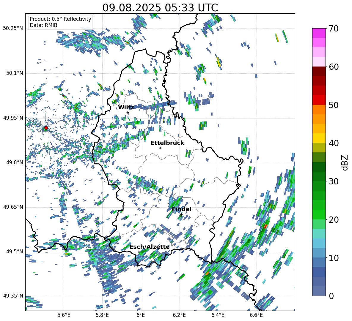Click the Esch/Alzette location cross marker
The width and height of the screenshot is (352, 321).
(x=139, y=252)
